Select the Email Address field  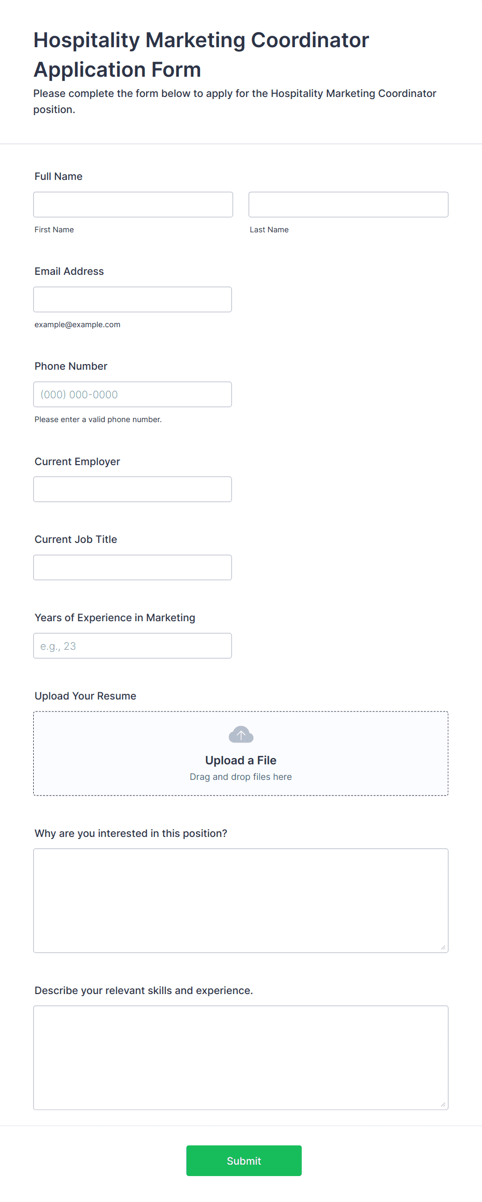pos(133,299)
